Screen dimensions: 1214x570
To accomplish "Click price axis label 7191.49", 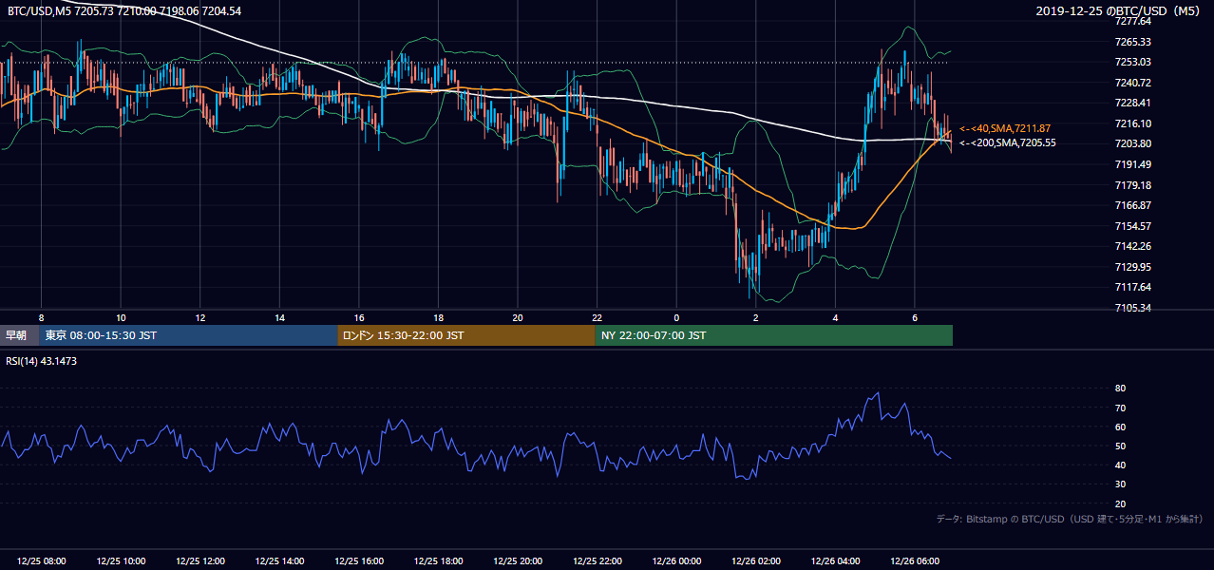I will [x=1132, y=164].
